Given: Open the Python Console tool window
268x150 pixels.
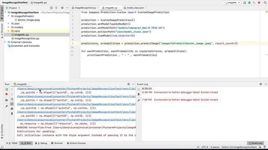Looking at the screenshot, I should coord(76,143).
